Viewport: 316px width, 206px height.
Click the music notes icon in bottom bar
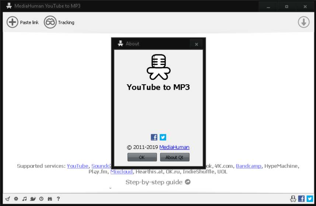(24, 199)
